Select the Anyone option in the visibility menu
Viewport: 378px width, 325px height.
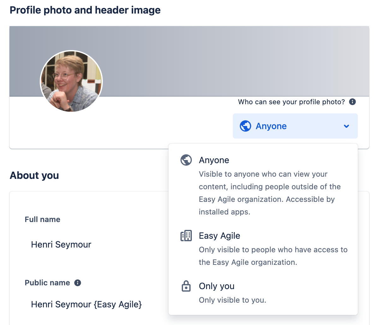[x=214, y=160]
